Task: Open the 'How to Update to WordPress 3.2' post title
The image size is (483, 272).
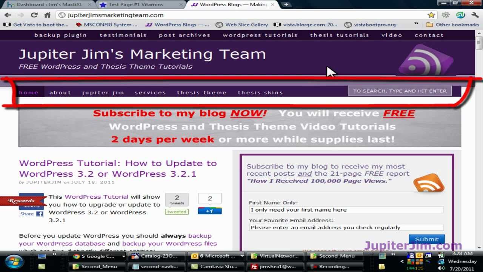Action: click(118, 168)
